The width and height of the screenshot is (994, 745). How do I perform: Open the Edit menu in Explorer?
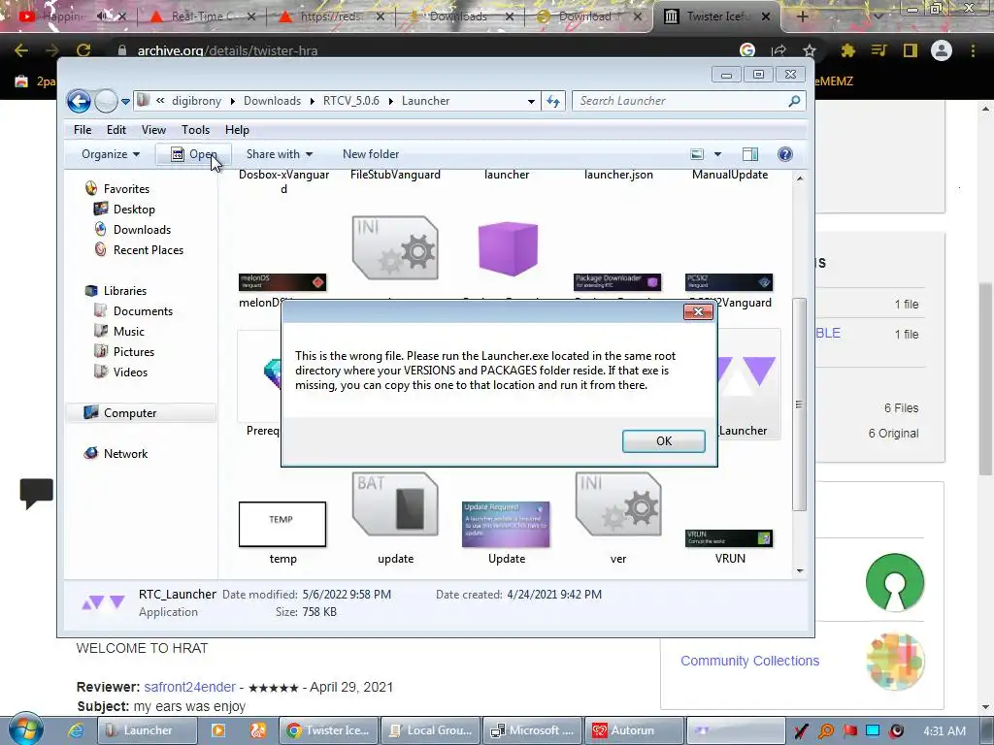click(x=116, y=130)
